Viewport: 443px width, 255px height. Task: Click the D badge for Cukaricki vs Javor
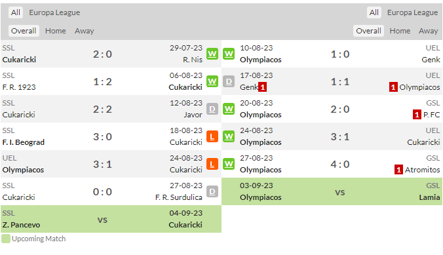point(212,109)
